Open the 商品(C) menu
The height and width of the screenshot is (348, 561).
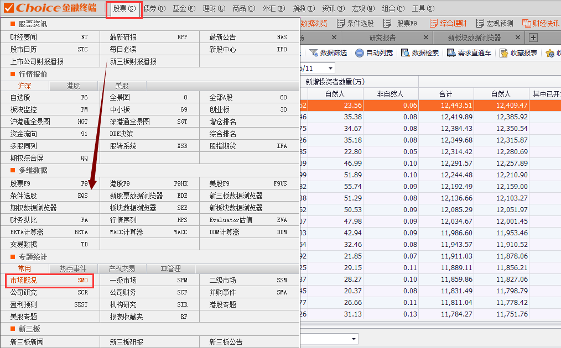coord(243,8)
